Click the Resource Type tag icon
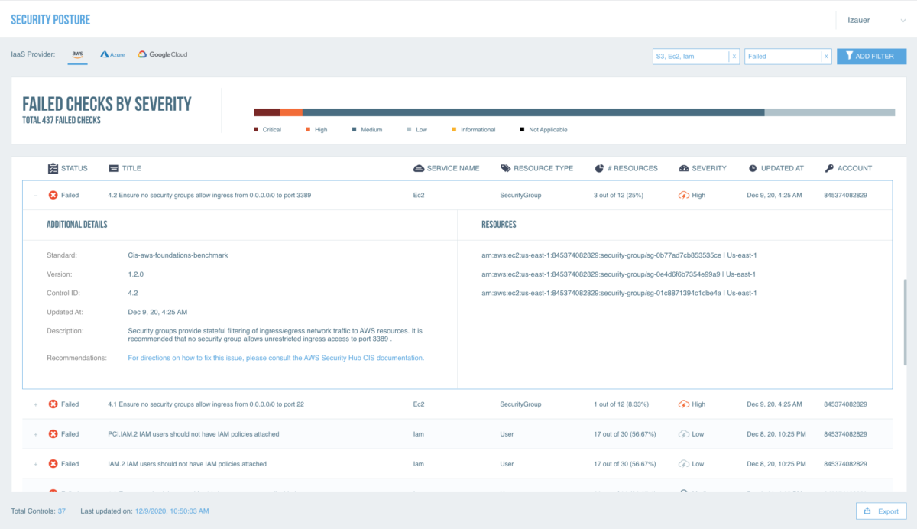The height and width of the screenshot is (529, 917). click(x=506, y=168)
